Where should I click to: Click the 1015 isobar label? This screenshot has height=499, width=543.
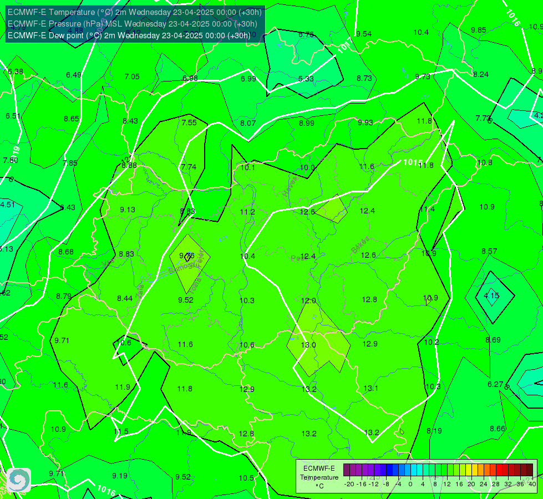click(413, 162)
